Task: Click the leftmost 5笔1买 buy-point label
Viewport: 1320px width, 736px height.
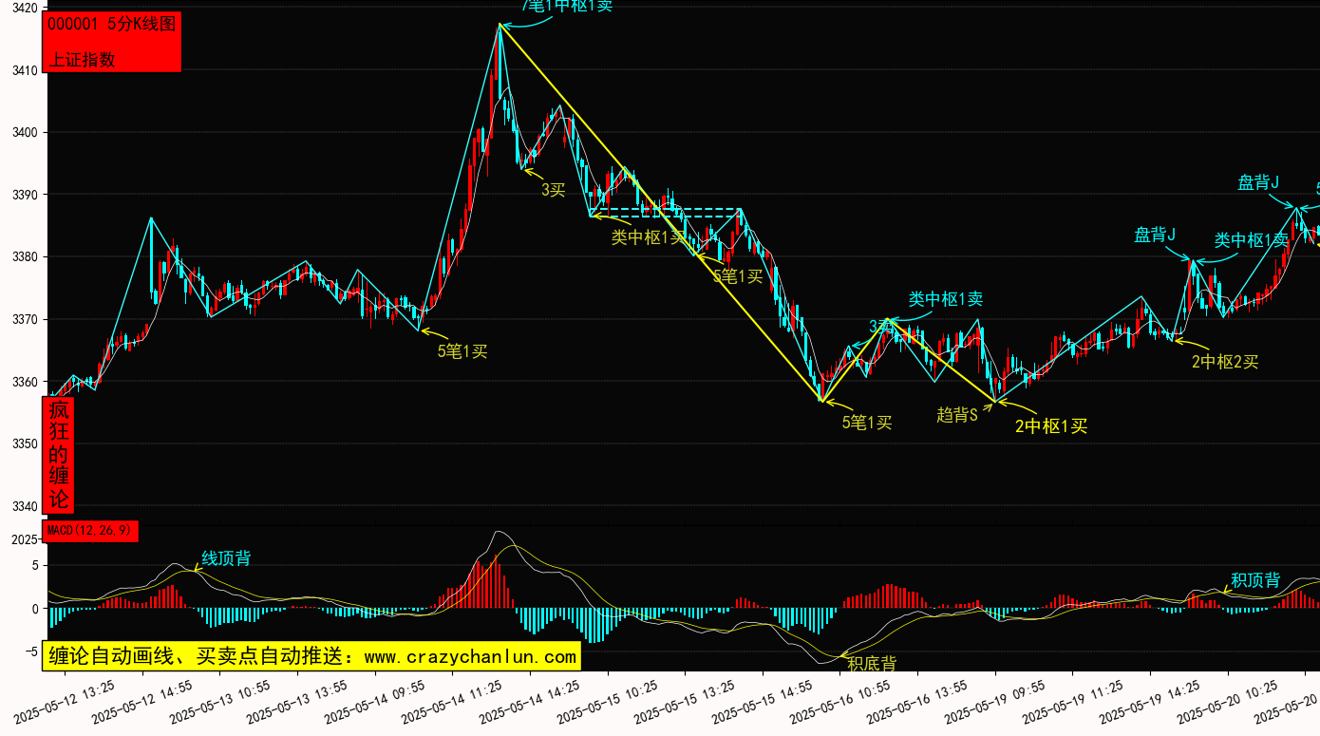Action: point(462,351)
